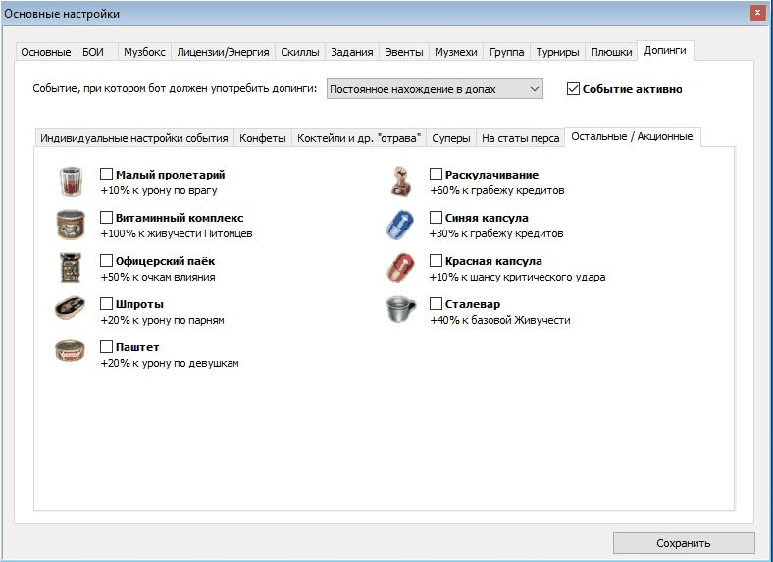Screen dimensions: 773x562
Task: Click the Паштет tin icon
Action: (70, 350)
